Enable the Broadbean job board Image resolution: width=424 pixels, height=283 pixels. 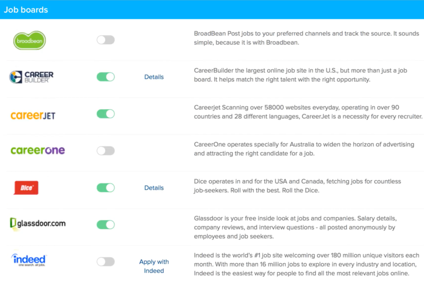(x=106, y=40)
